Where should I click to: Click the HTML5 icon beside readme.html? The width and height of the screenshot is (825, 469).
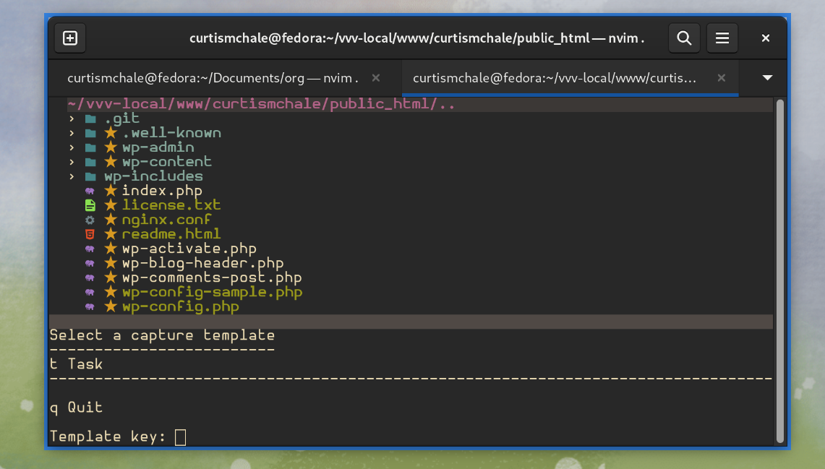click(x=90, y=234)
